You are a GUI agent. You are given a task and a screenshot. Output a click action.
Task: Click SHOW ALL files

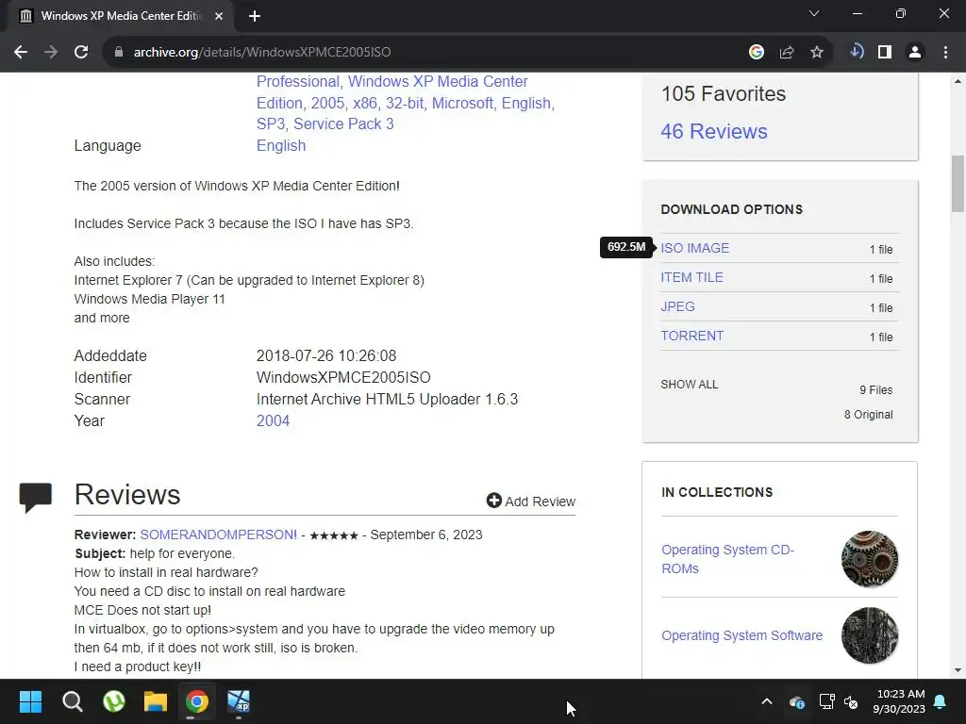690,385
